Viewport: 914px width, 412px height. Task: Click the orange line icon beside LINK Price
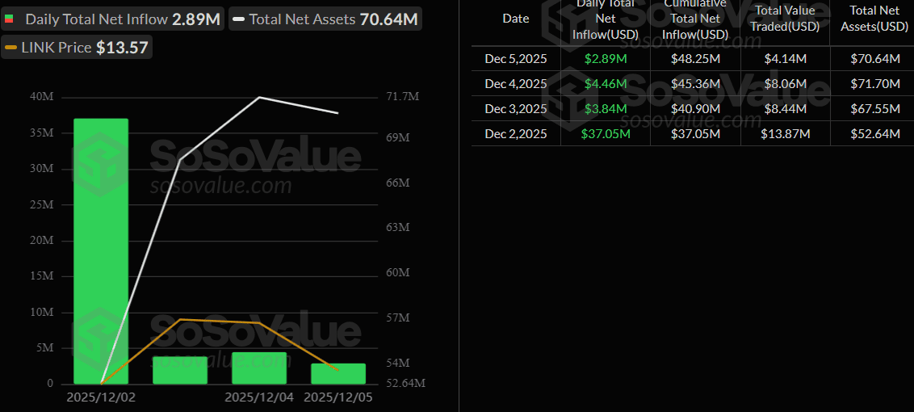(10, 48)
